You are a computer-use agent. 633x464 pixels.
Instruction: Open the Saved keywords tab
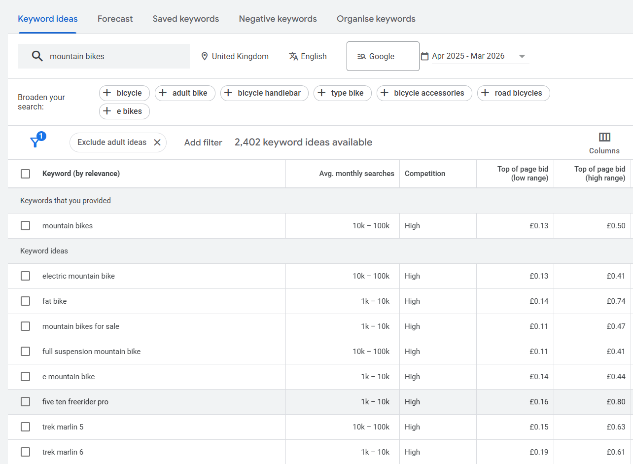click(186, 19)
